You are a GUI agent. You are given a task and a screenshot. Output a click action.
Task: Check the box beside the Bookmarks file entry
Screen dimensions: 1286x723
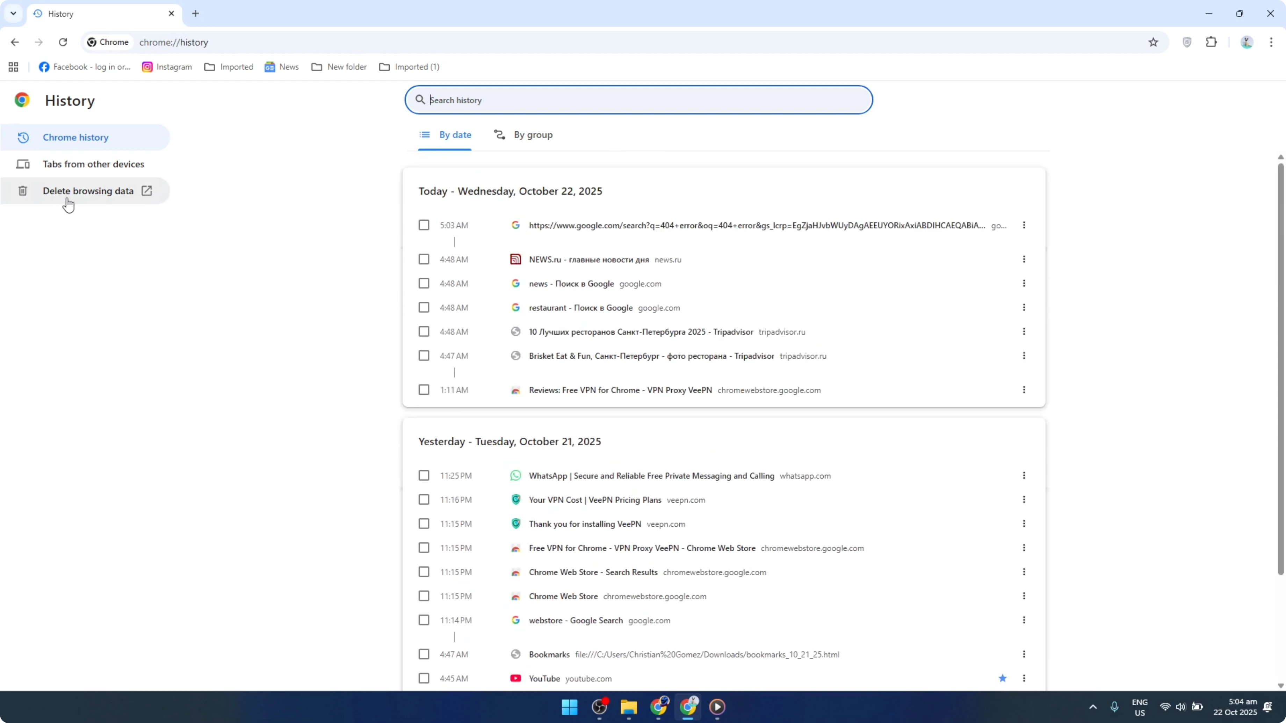pos(424,654)
